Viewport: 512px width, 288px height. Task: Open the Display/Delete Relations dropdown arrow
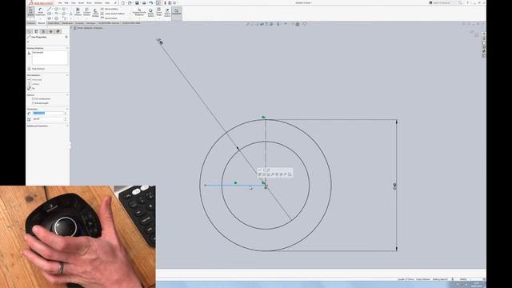tap(139, 18)
